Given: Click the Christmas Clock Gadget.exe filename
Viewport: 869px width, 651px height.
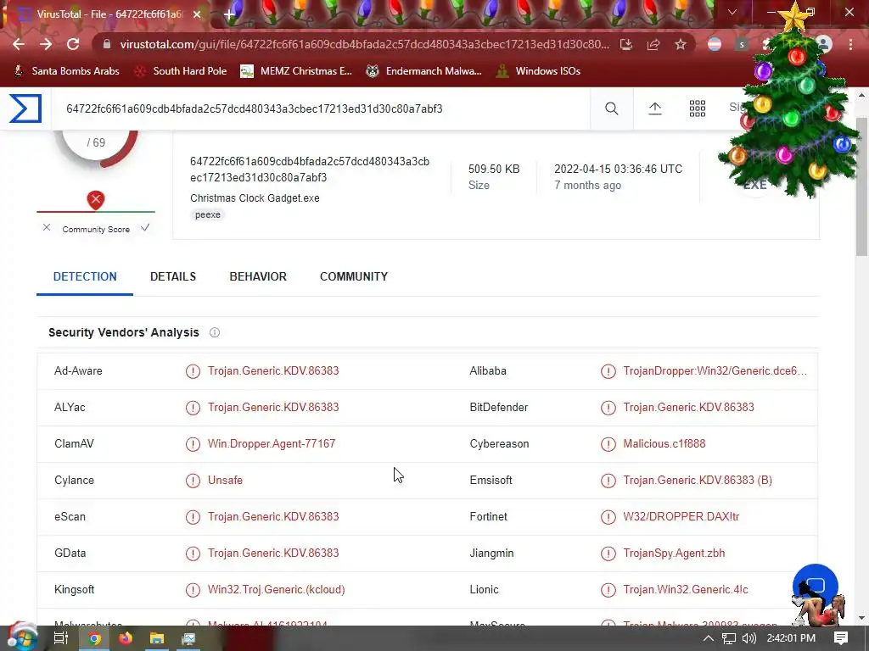Looking at the screenshot, I should click(x=255, y=198).
